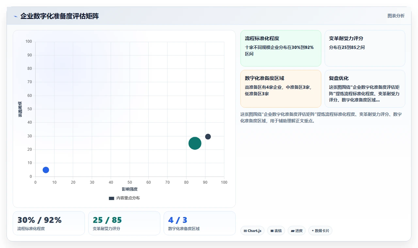Screen dimensions: 418x248
Task: Click the Chart.js tag
Action: click(x=252, y=231)
